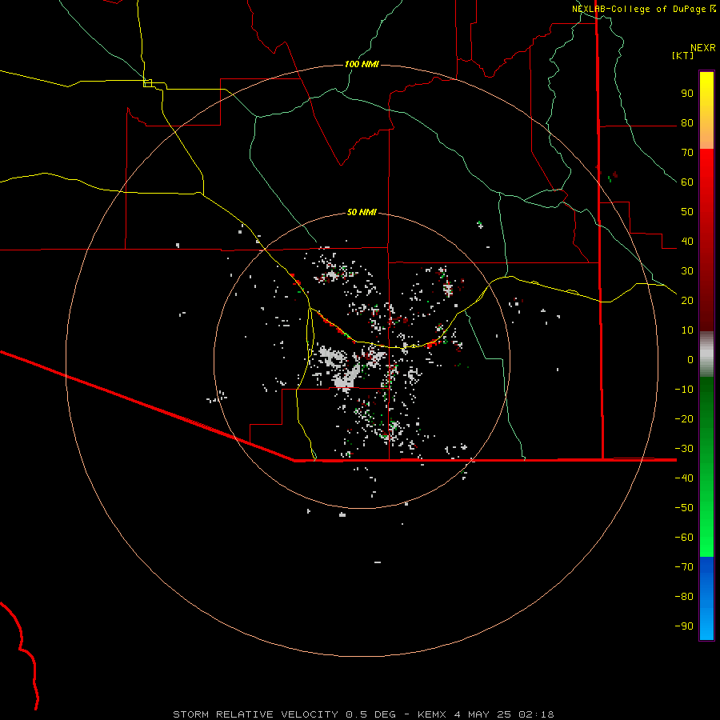Click the blue bottom segment of the color bar
720x720 pixels.
pyautogui.click(x=706, y=598)
